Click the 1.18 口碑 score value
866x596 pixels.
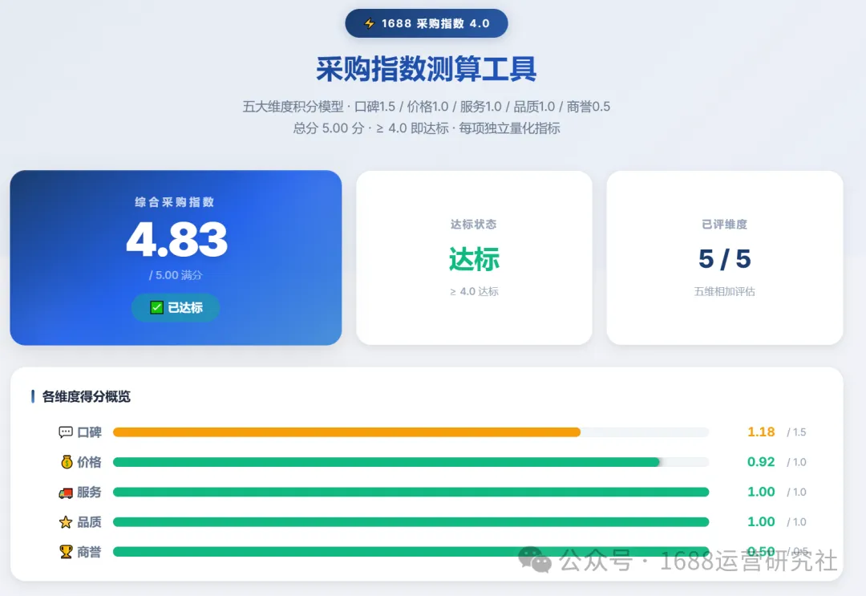(x=761, y=432)
